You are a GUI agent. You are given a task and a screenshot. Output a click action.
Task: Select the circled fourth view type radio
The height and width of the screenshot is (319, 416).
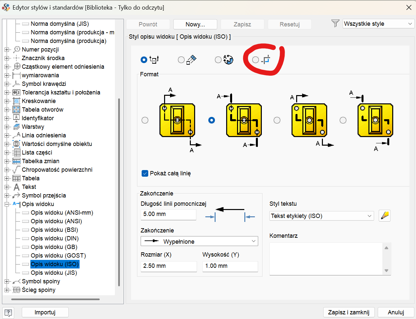pyautogui.click(x=255, y=60)
